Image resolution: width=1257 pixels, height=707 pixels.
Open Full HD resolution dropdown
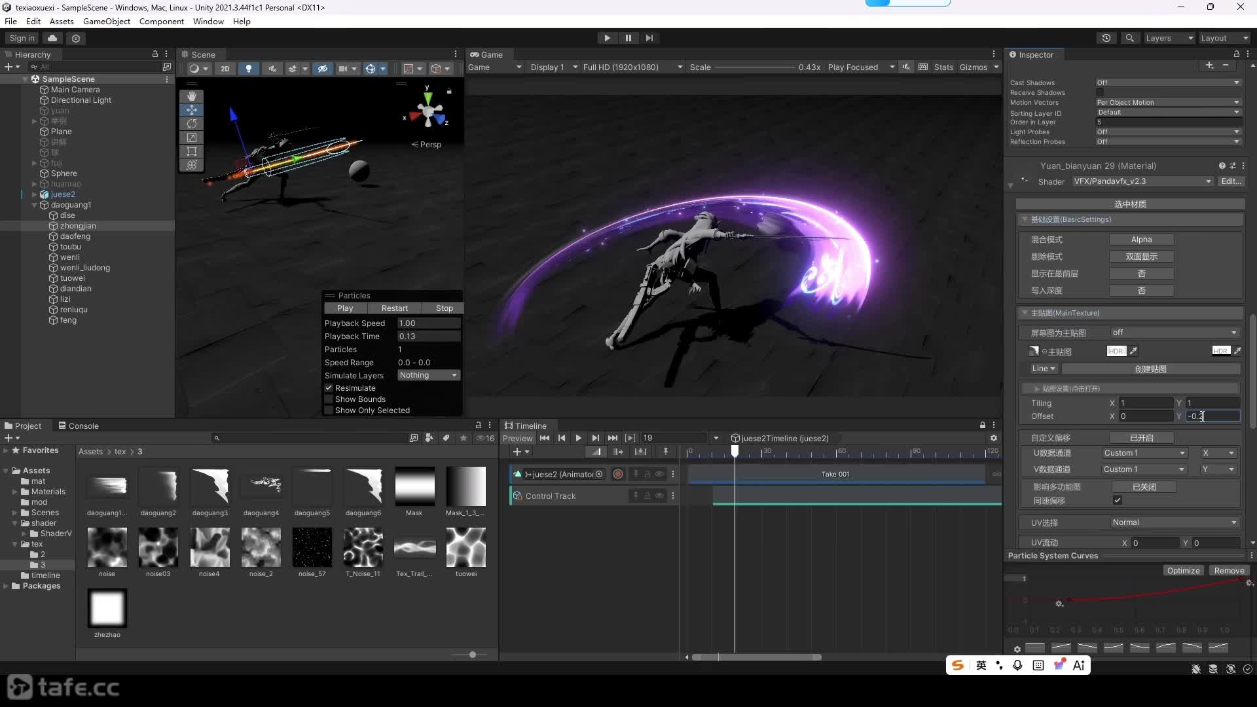pos(632,67)
